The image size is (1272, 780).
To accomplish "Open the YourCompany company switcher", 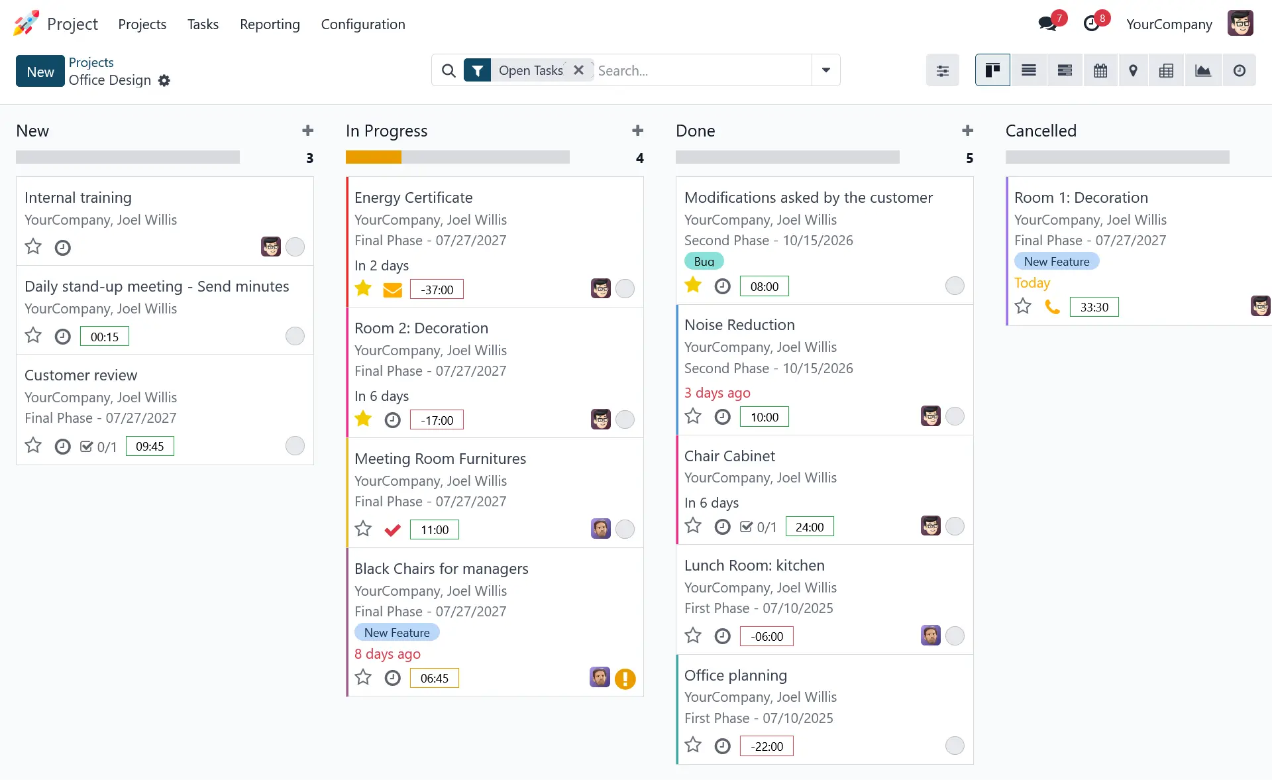I will [1169, 25].
